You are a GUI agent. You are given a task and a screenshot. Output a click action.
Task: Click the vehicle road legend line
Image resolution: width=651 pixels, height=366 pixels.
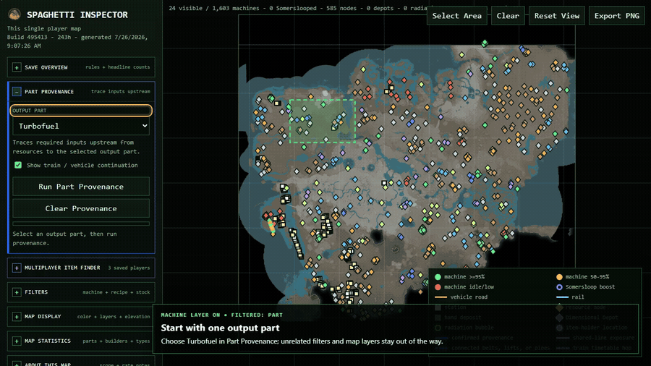click(x=441, y=297)
